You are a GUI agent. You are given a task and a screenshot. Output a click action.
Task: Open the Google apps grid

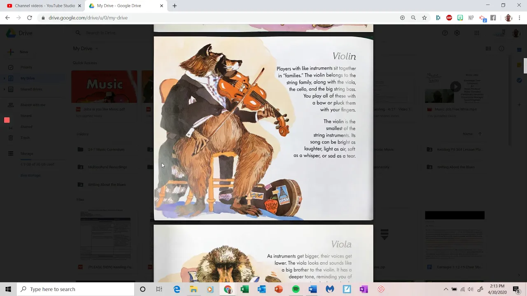click(476, 33)
